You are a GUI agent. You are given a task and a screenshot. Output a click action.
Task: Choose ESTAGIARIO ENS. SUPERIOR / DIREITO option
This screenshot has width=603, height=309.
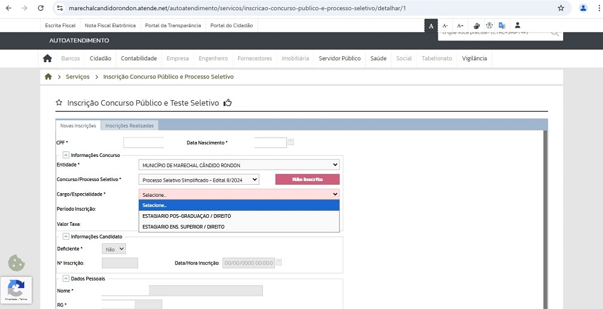183,227
